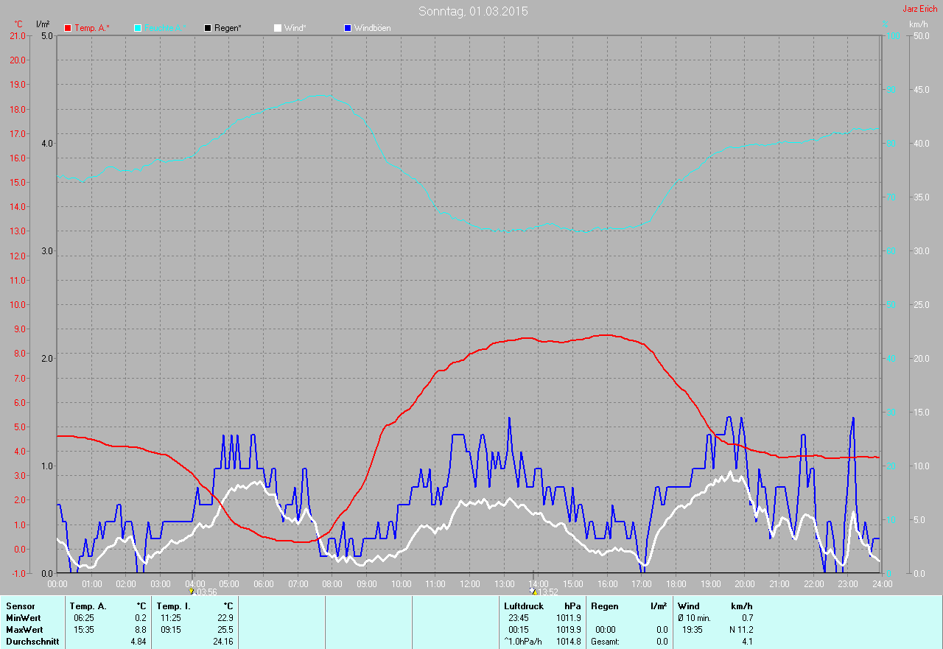
Task: Click the 'MaxWert' row label
Action: point(24,630)
